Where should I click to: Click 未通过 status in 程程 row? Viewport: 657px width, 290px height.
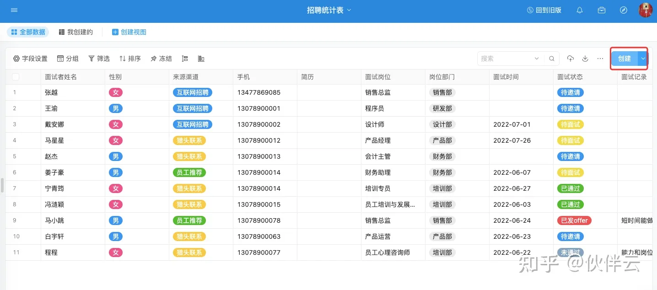[571, 252]
